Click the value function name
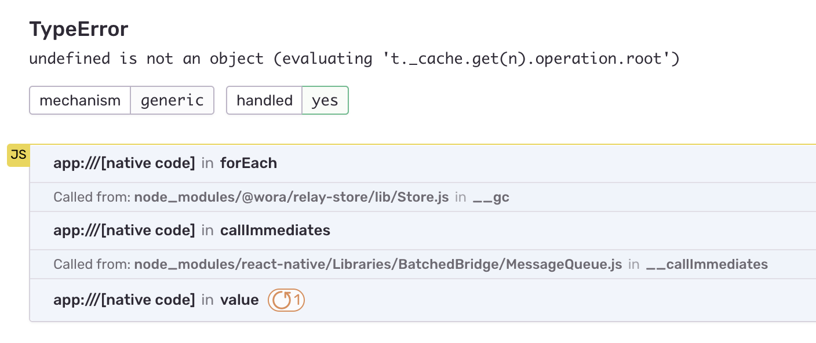Screen dimensions: 816x343 (239, 300)
